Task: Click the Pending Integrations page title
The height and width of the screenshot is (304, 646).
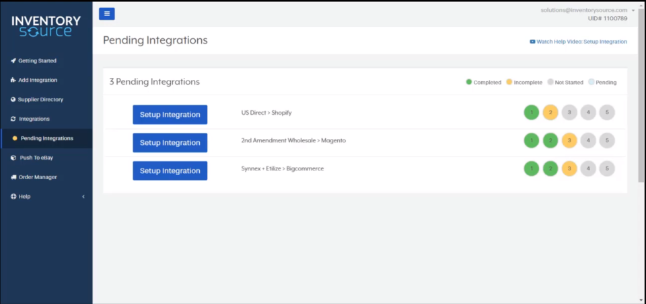Action: 155,40
